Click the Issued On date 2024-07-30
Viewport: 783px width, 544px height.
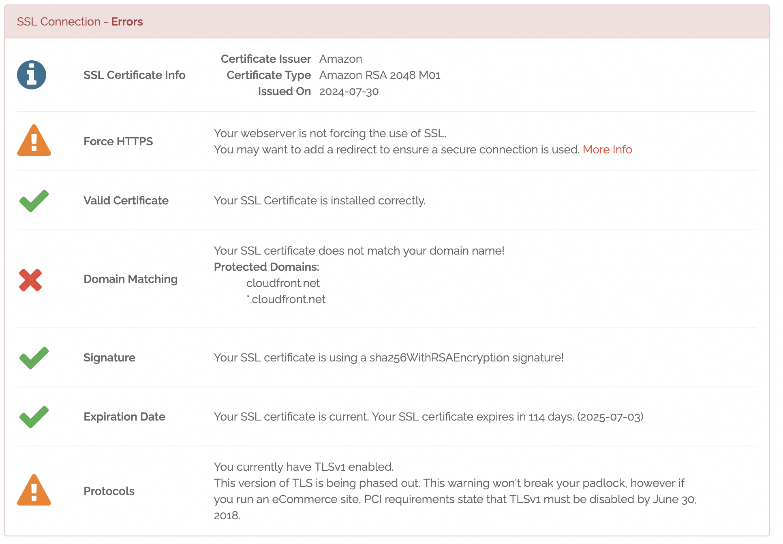click(x=349, y=92)
